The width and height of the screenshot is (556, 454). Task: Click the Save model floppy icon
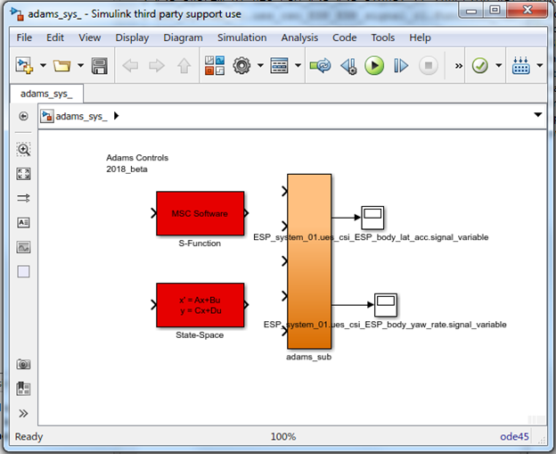pos(100,66)
